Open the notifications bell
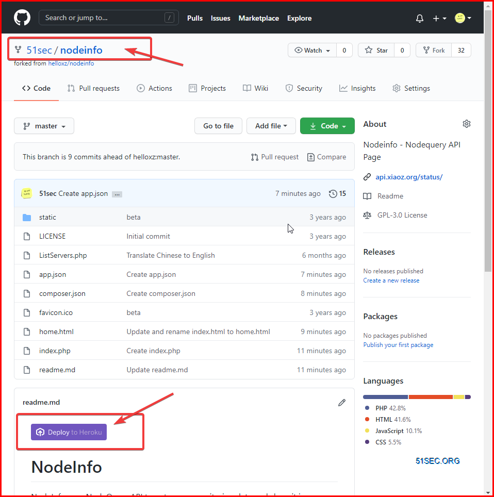Viewport: 494px width, 497px height. (420, 19)
